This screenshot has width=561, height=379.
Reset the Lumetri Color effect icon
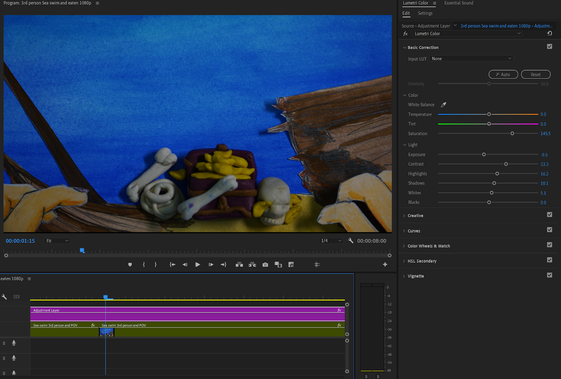tap(549, 33)
